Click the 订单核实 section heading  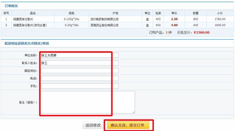pos(11,6)
